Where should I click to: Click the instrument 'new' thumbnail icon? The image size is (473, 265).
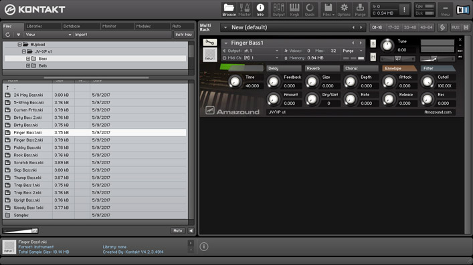209,55
